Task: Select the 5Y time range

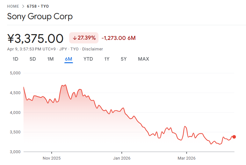Action: (124, 59)
